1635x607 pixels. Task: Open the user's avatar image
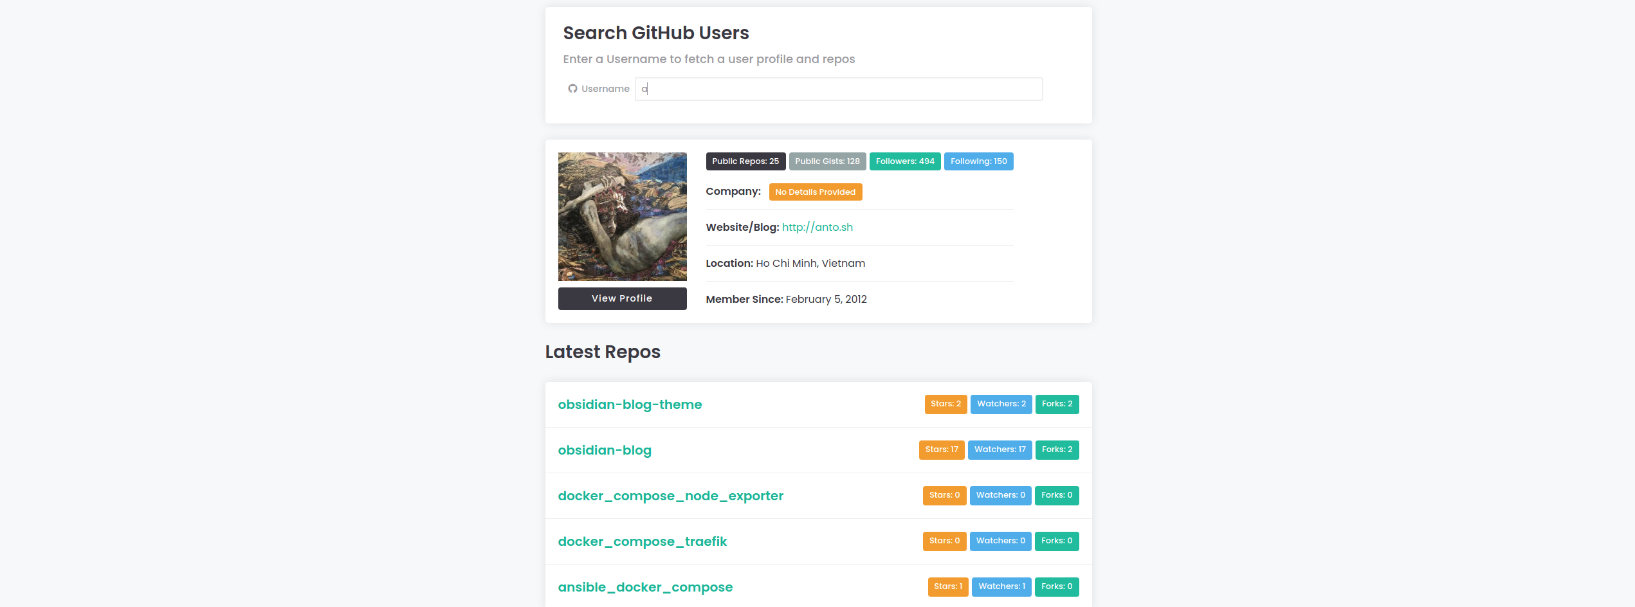(x=622, y=216)
